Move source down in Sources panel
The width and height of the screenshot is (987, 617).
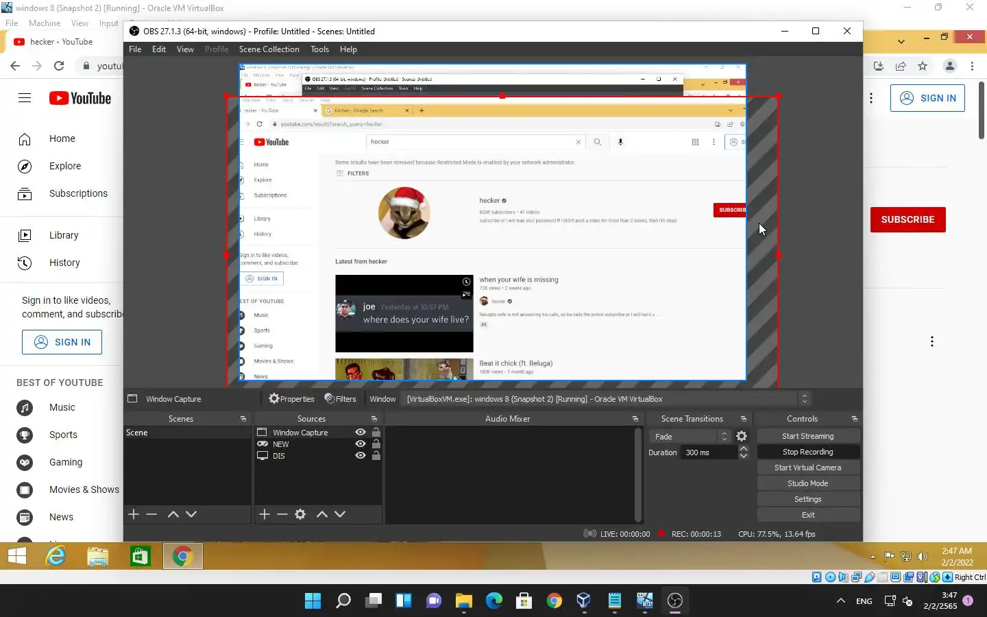tap(340, 514)
